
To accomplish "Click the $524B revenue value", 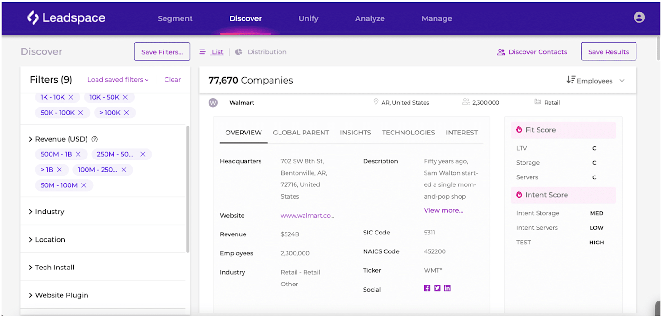I will click(x=290, y=234).
